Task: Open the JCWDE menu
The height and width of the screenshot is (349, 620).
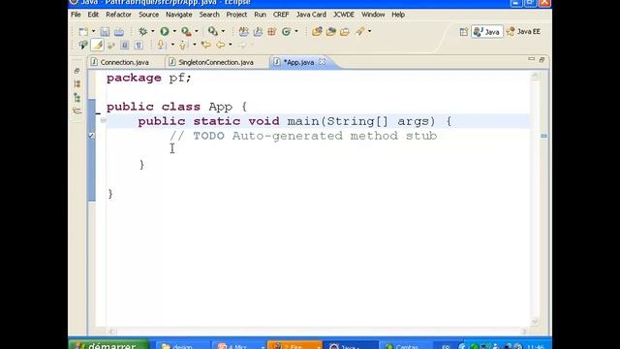Action: pos(344,15)
